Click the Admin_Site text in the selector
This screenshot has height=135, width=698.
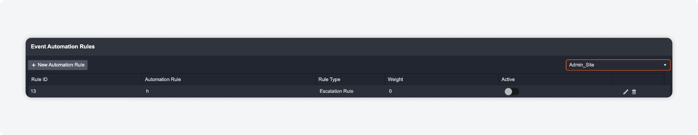coord(581,65)
